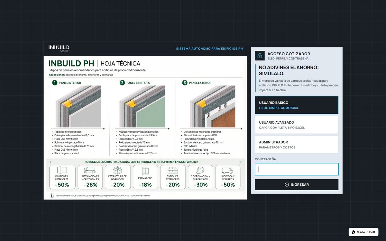Image resolution: width=386 pixels, height=241 pixels.
Task: Click the 'INBUILD PH' title text
Action: (71, 63)
